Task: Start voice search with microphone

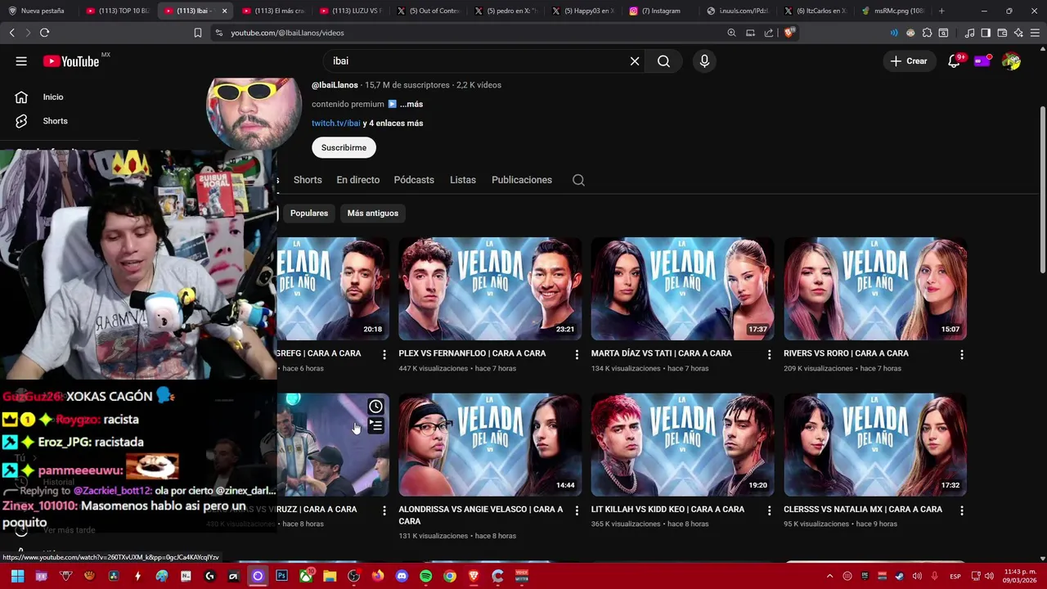Action: (704, 61)
